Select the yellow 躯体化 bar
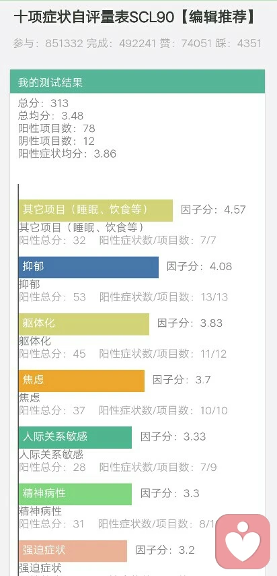Screen dimensions: 277x576 tap(84, 324)
